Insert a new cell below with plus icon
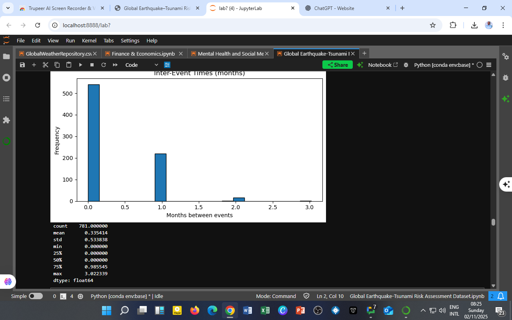This screenshot has height=320, width=512. (34, 65)
